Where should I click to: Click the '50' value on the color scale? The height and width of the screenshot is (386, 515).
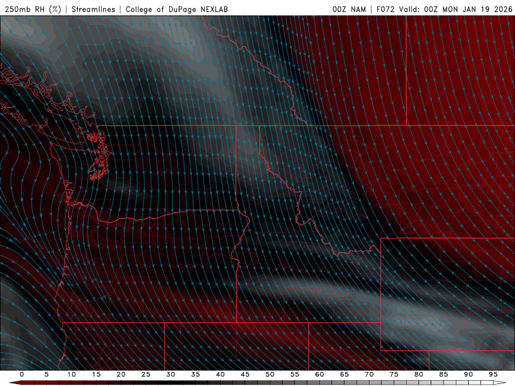270,374
